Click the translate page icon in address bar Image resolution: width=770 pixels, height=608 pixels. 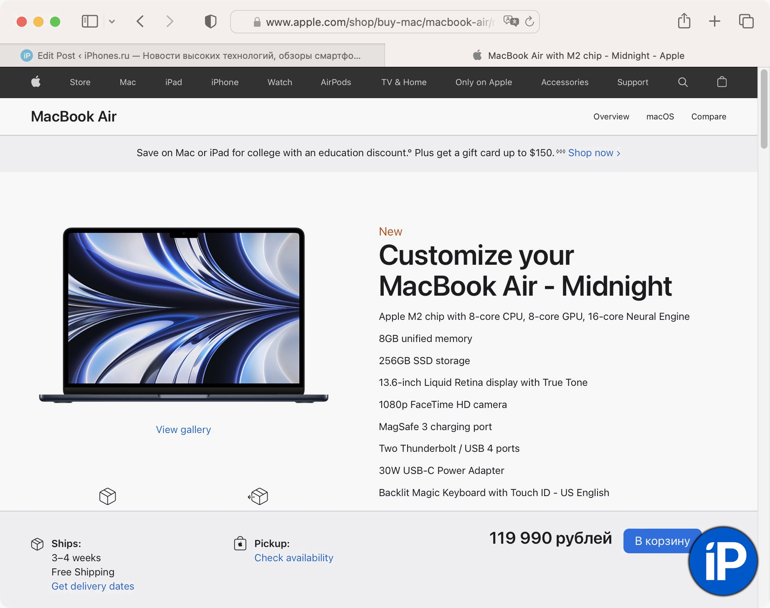(511, 21)
